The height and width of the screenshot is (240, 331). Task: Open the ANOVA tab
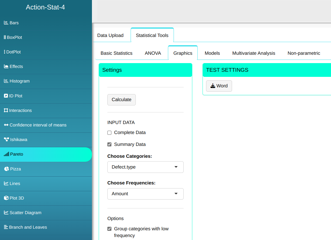click(153, 53)
